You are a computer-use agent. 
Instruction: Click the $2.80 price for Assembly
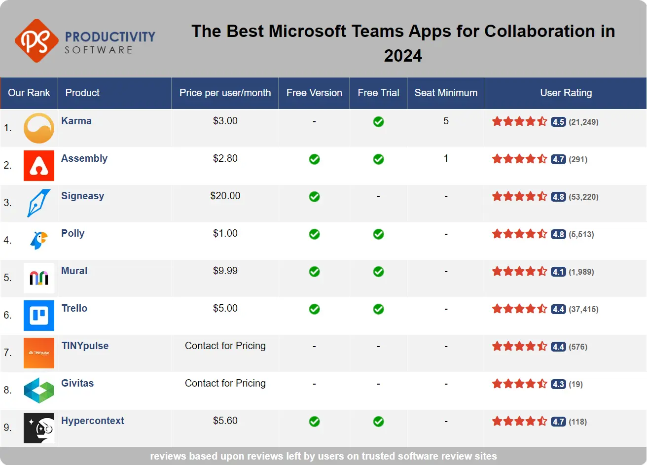pos(225,158)
